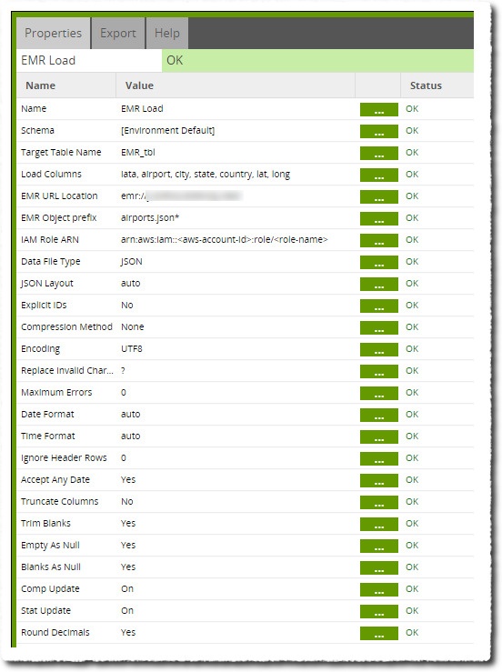The width and height of the screenshot is (502, 672).
Task: Click the ellipsis button for IAM Role ARN
Action: click(379, 240)
